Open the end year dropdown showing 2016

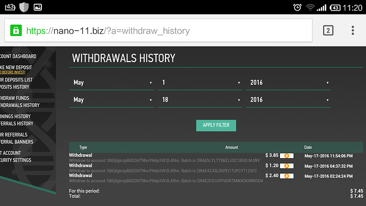coord(288,100)
